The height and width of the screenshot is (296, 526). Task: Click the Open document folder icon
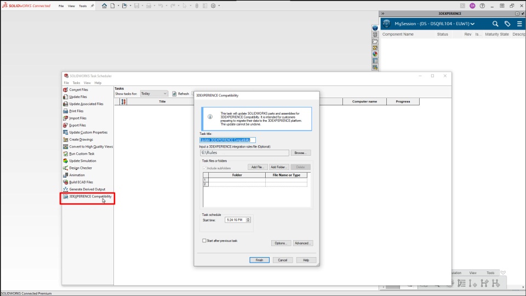coord(124,5)
